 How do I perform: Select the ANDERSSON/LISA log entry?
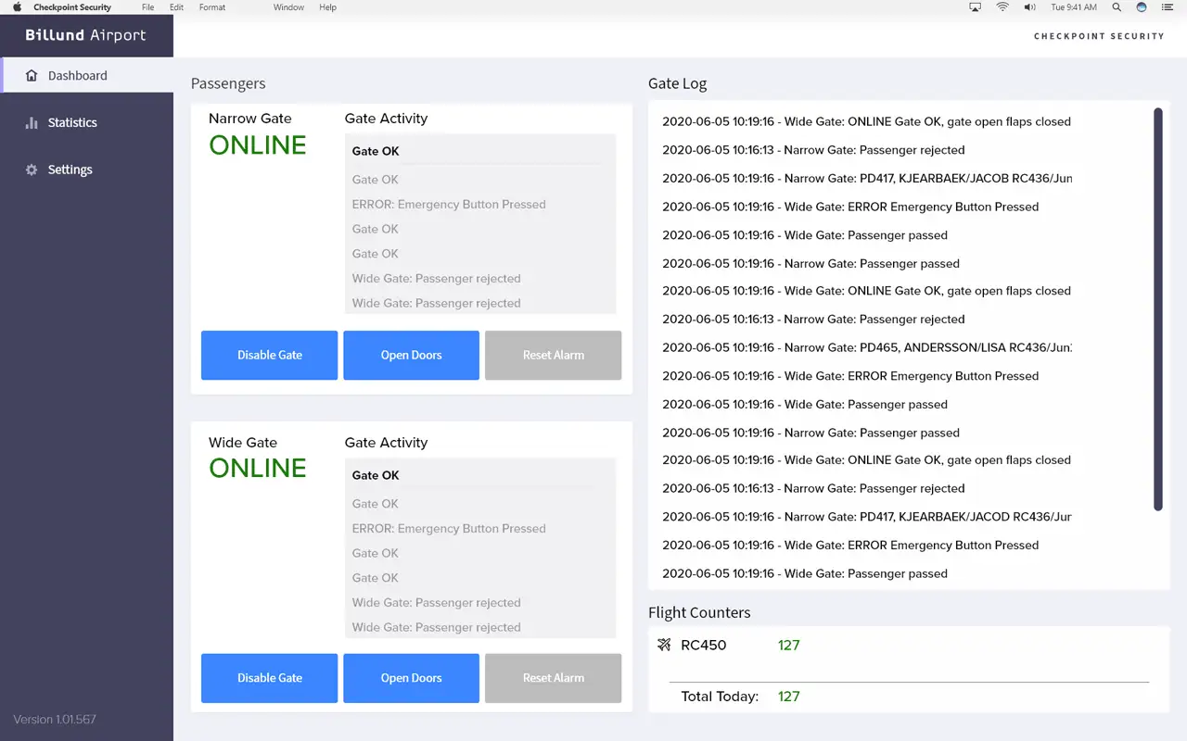[x=866, y=348]
